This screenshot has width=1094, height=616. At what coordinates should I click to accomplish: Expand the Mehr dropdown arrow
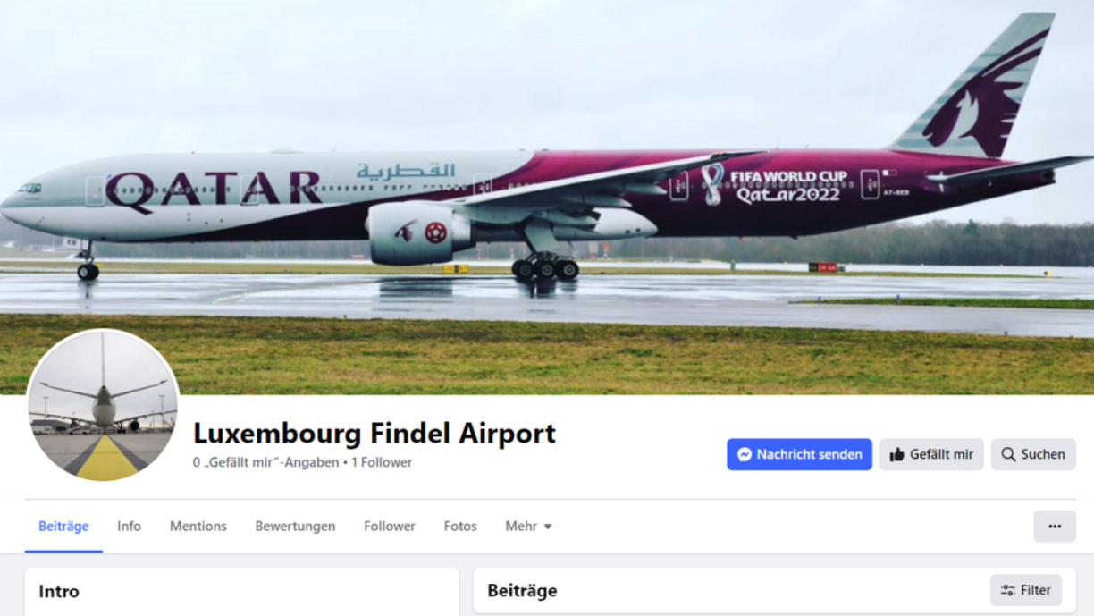tap(548, 527)
